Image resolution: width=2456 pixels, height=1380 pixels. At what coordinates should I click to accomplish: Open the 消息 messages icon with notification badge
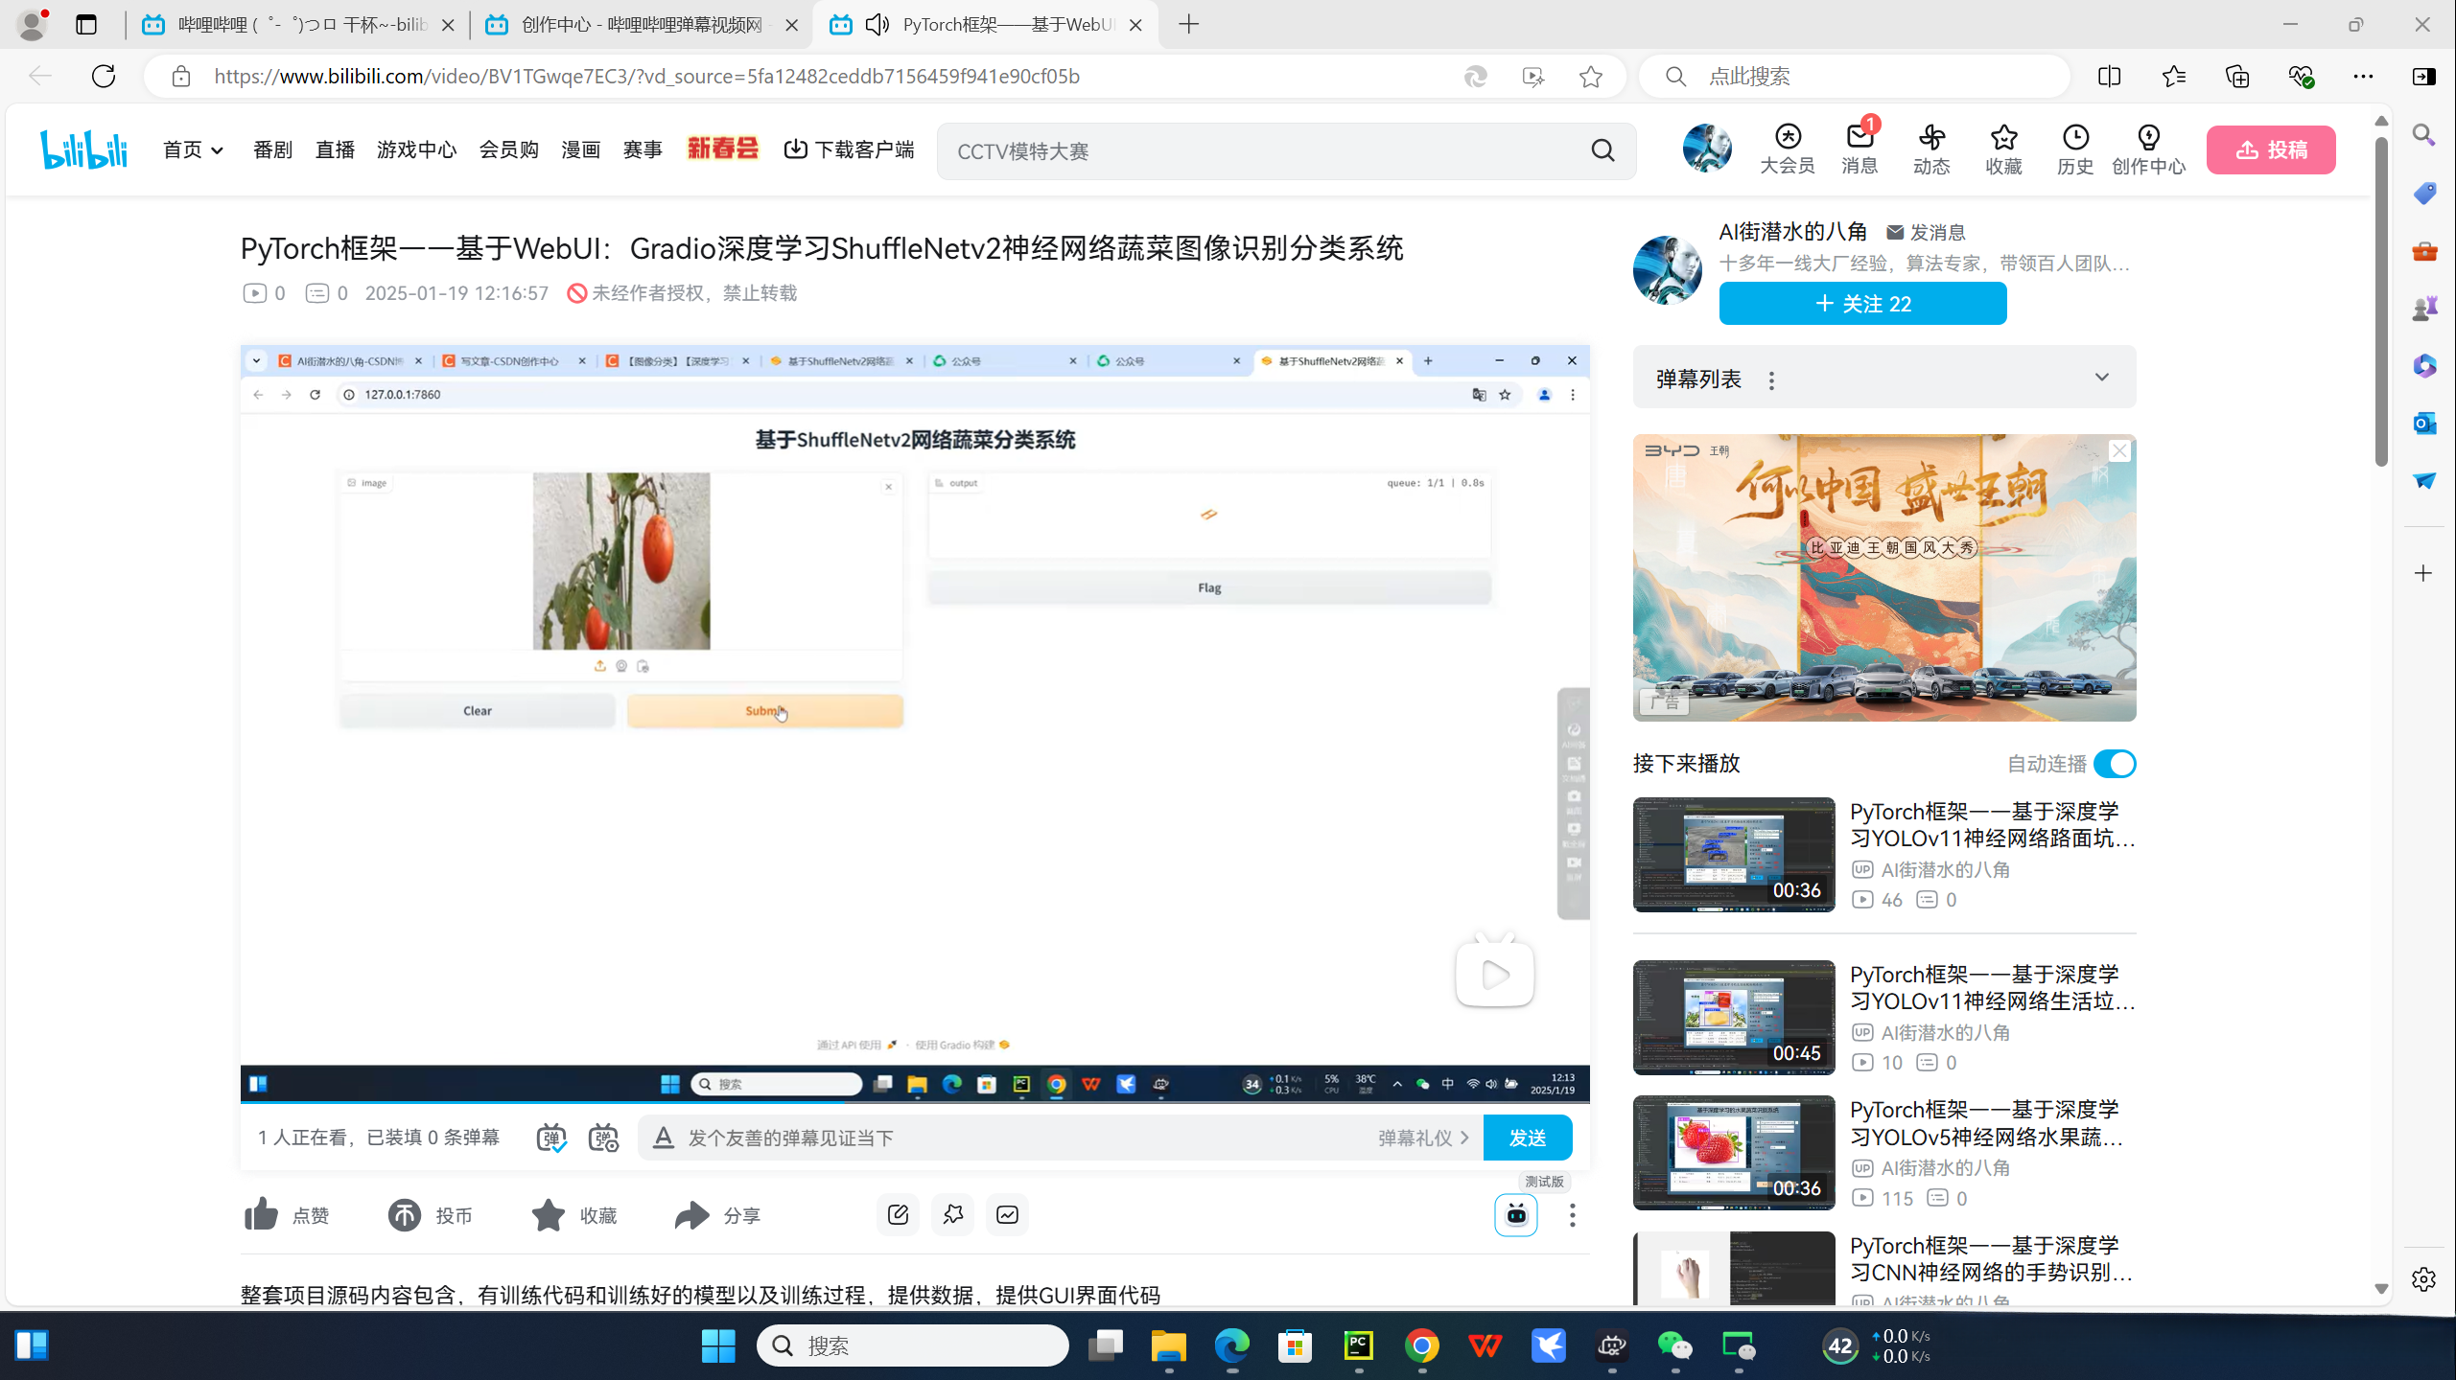click(1860, 138)
